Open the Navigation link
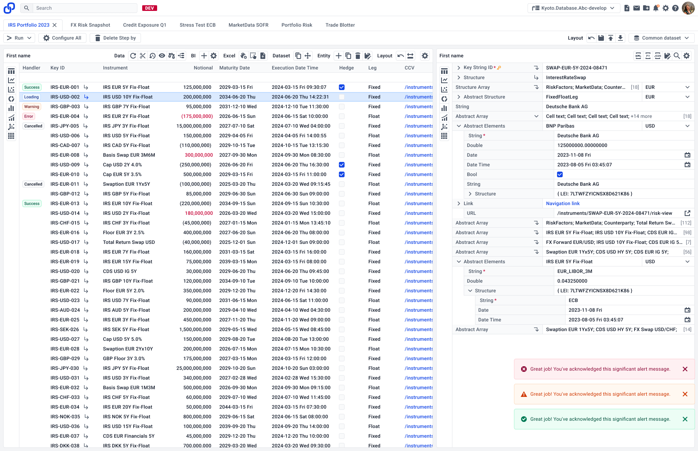This screenshot has width=698, height=451. click(563, 203)
